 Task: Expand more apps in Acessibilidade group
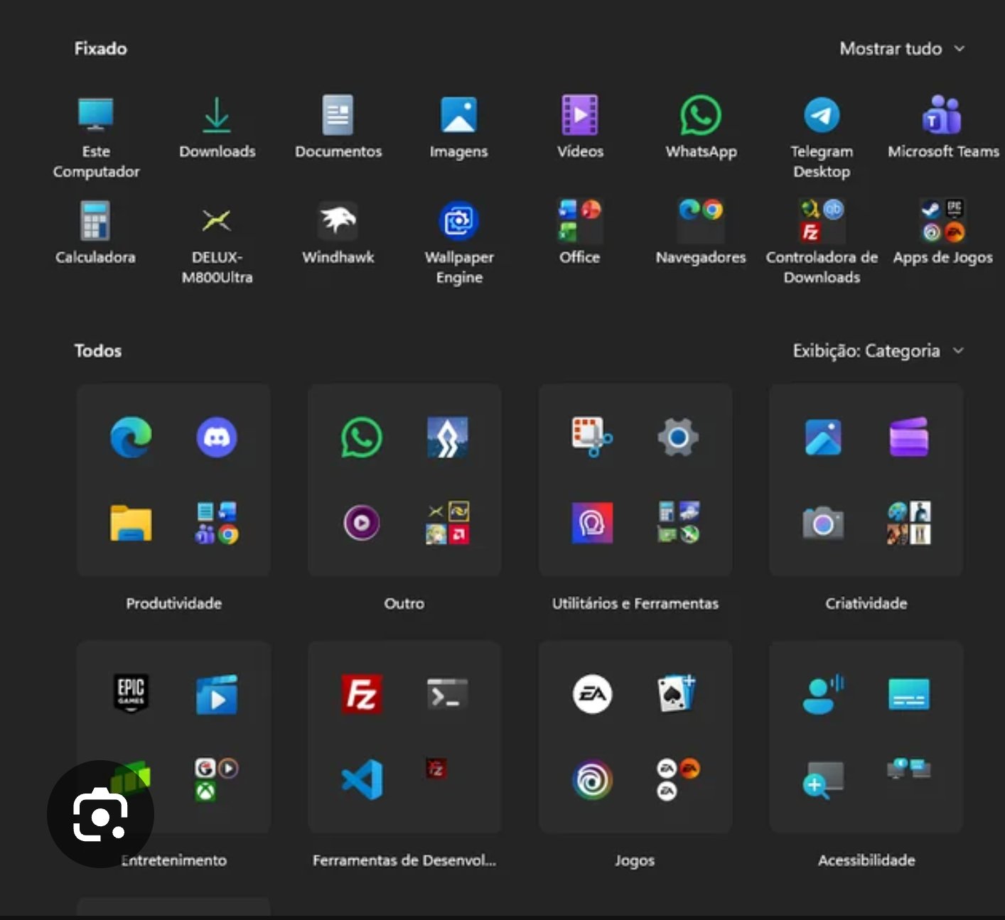[908, 769]
